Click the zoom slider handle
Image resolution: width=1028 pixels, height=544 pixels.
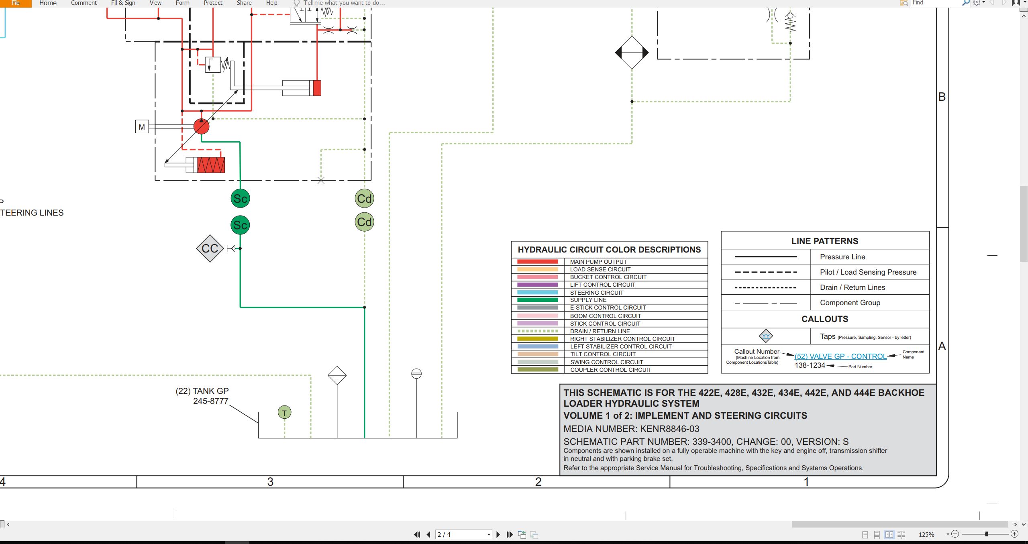[986, 534]
